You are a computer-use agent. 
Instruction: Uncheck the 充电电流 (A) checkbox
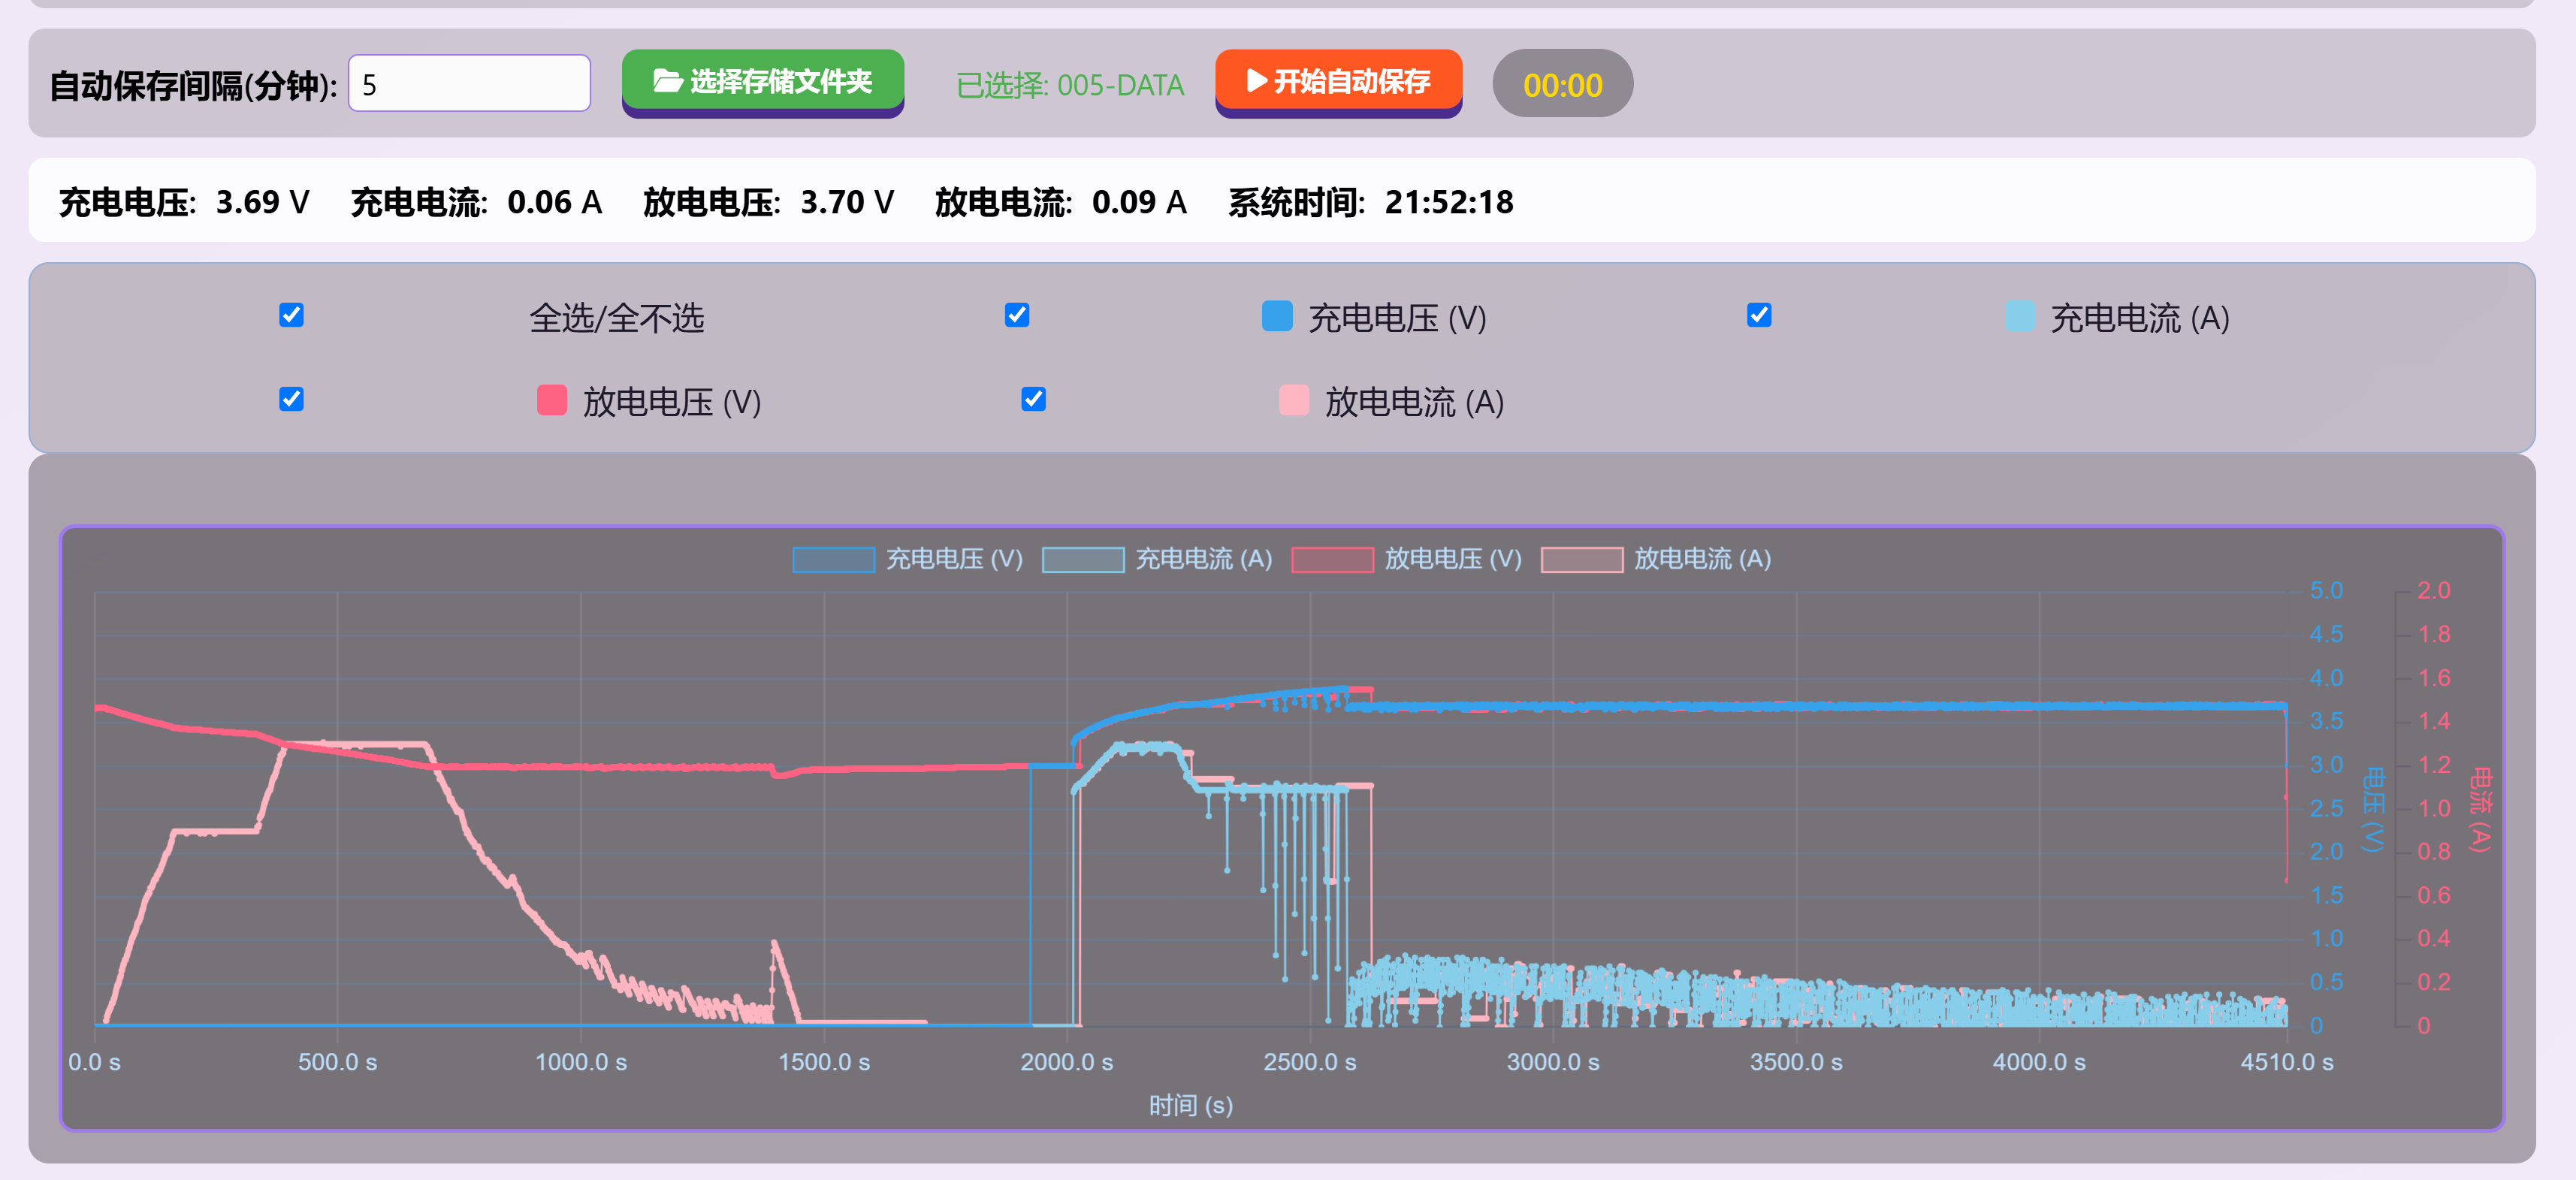click(x=1759, y=316)
